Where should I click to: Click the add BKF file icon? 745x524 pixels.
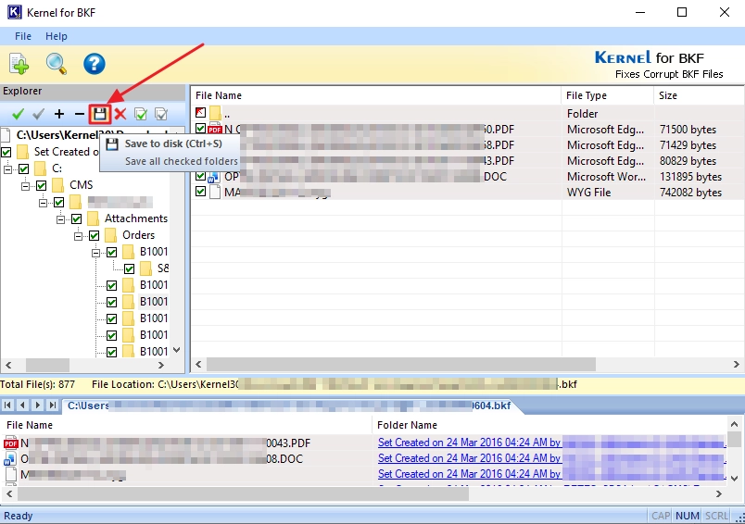19,64
